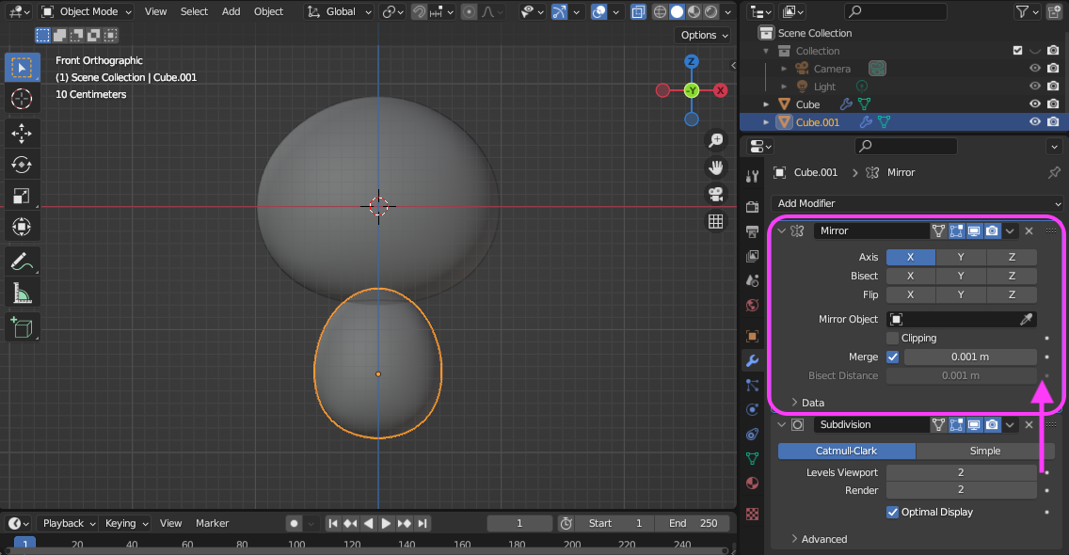The image size is (1069, 555).
Task: Click the eyedropper for Mirror Object
Action: (x=1027, y=319)
